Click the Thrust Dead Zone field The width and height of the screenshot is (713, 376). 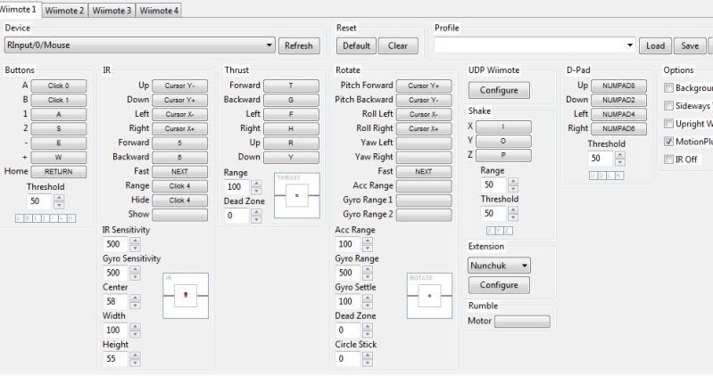pyautogui.click(x=237, y=216)
